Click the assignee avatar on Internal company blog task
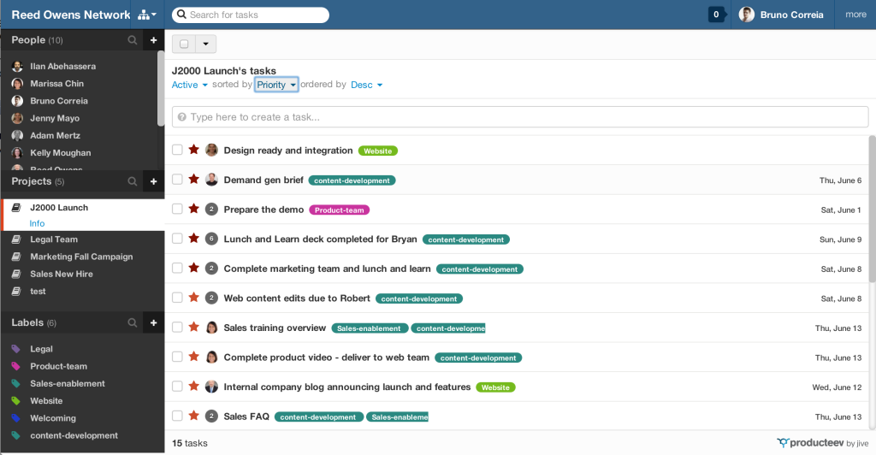Screen dimensions: 876x455 pyautogui.click(x=211, y=387)
